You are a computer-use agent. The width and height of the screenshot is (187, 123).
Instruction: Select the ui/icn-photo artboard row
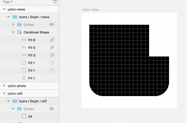[29, 86]
